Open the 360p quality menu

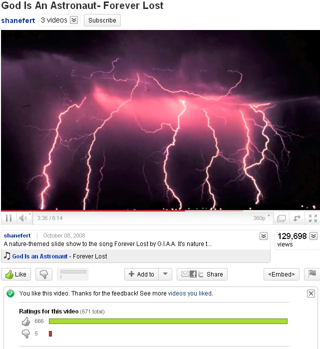click(x=262, y=218)
